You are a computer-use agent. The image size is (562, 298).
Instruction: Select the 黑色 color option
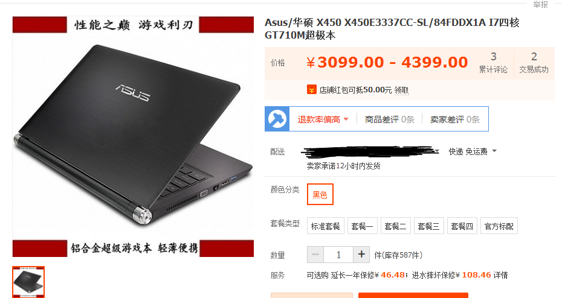pos(320,194)
